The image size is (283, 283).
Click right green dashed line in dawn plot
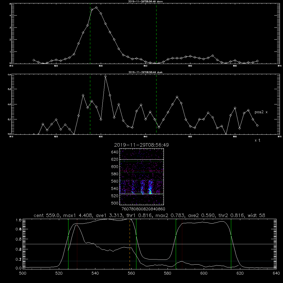coord(156,33)
